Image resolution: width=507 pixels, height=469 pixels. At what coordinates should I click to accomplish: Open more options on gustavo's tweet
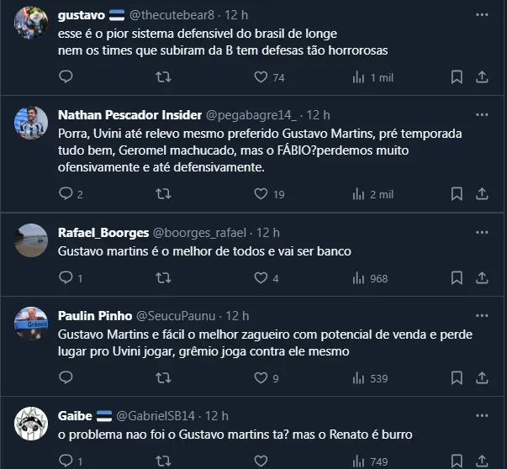[481, 15]
